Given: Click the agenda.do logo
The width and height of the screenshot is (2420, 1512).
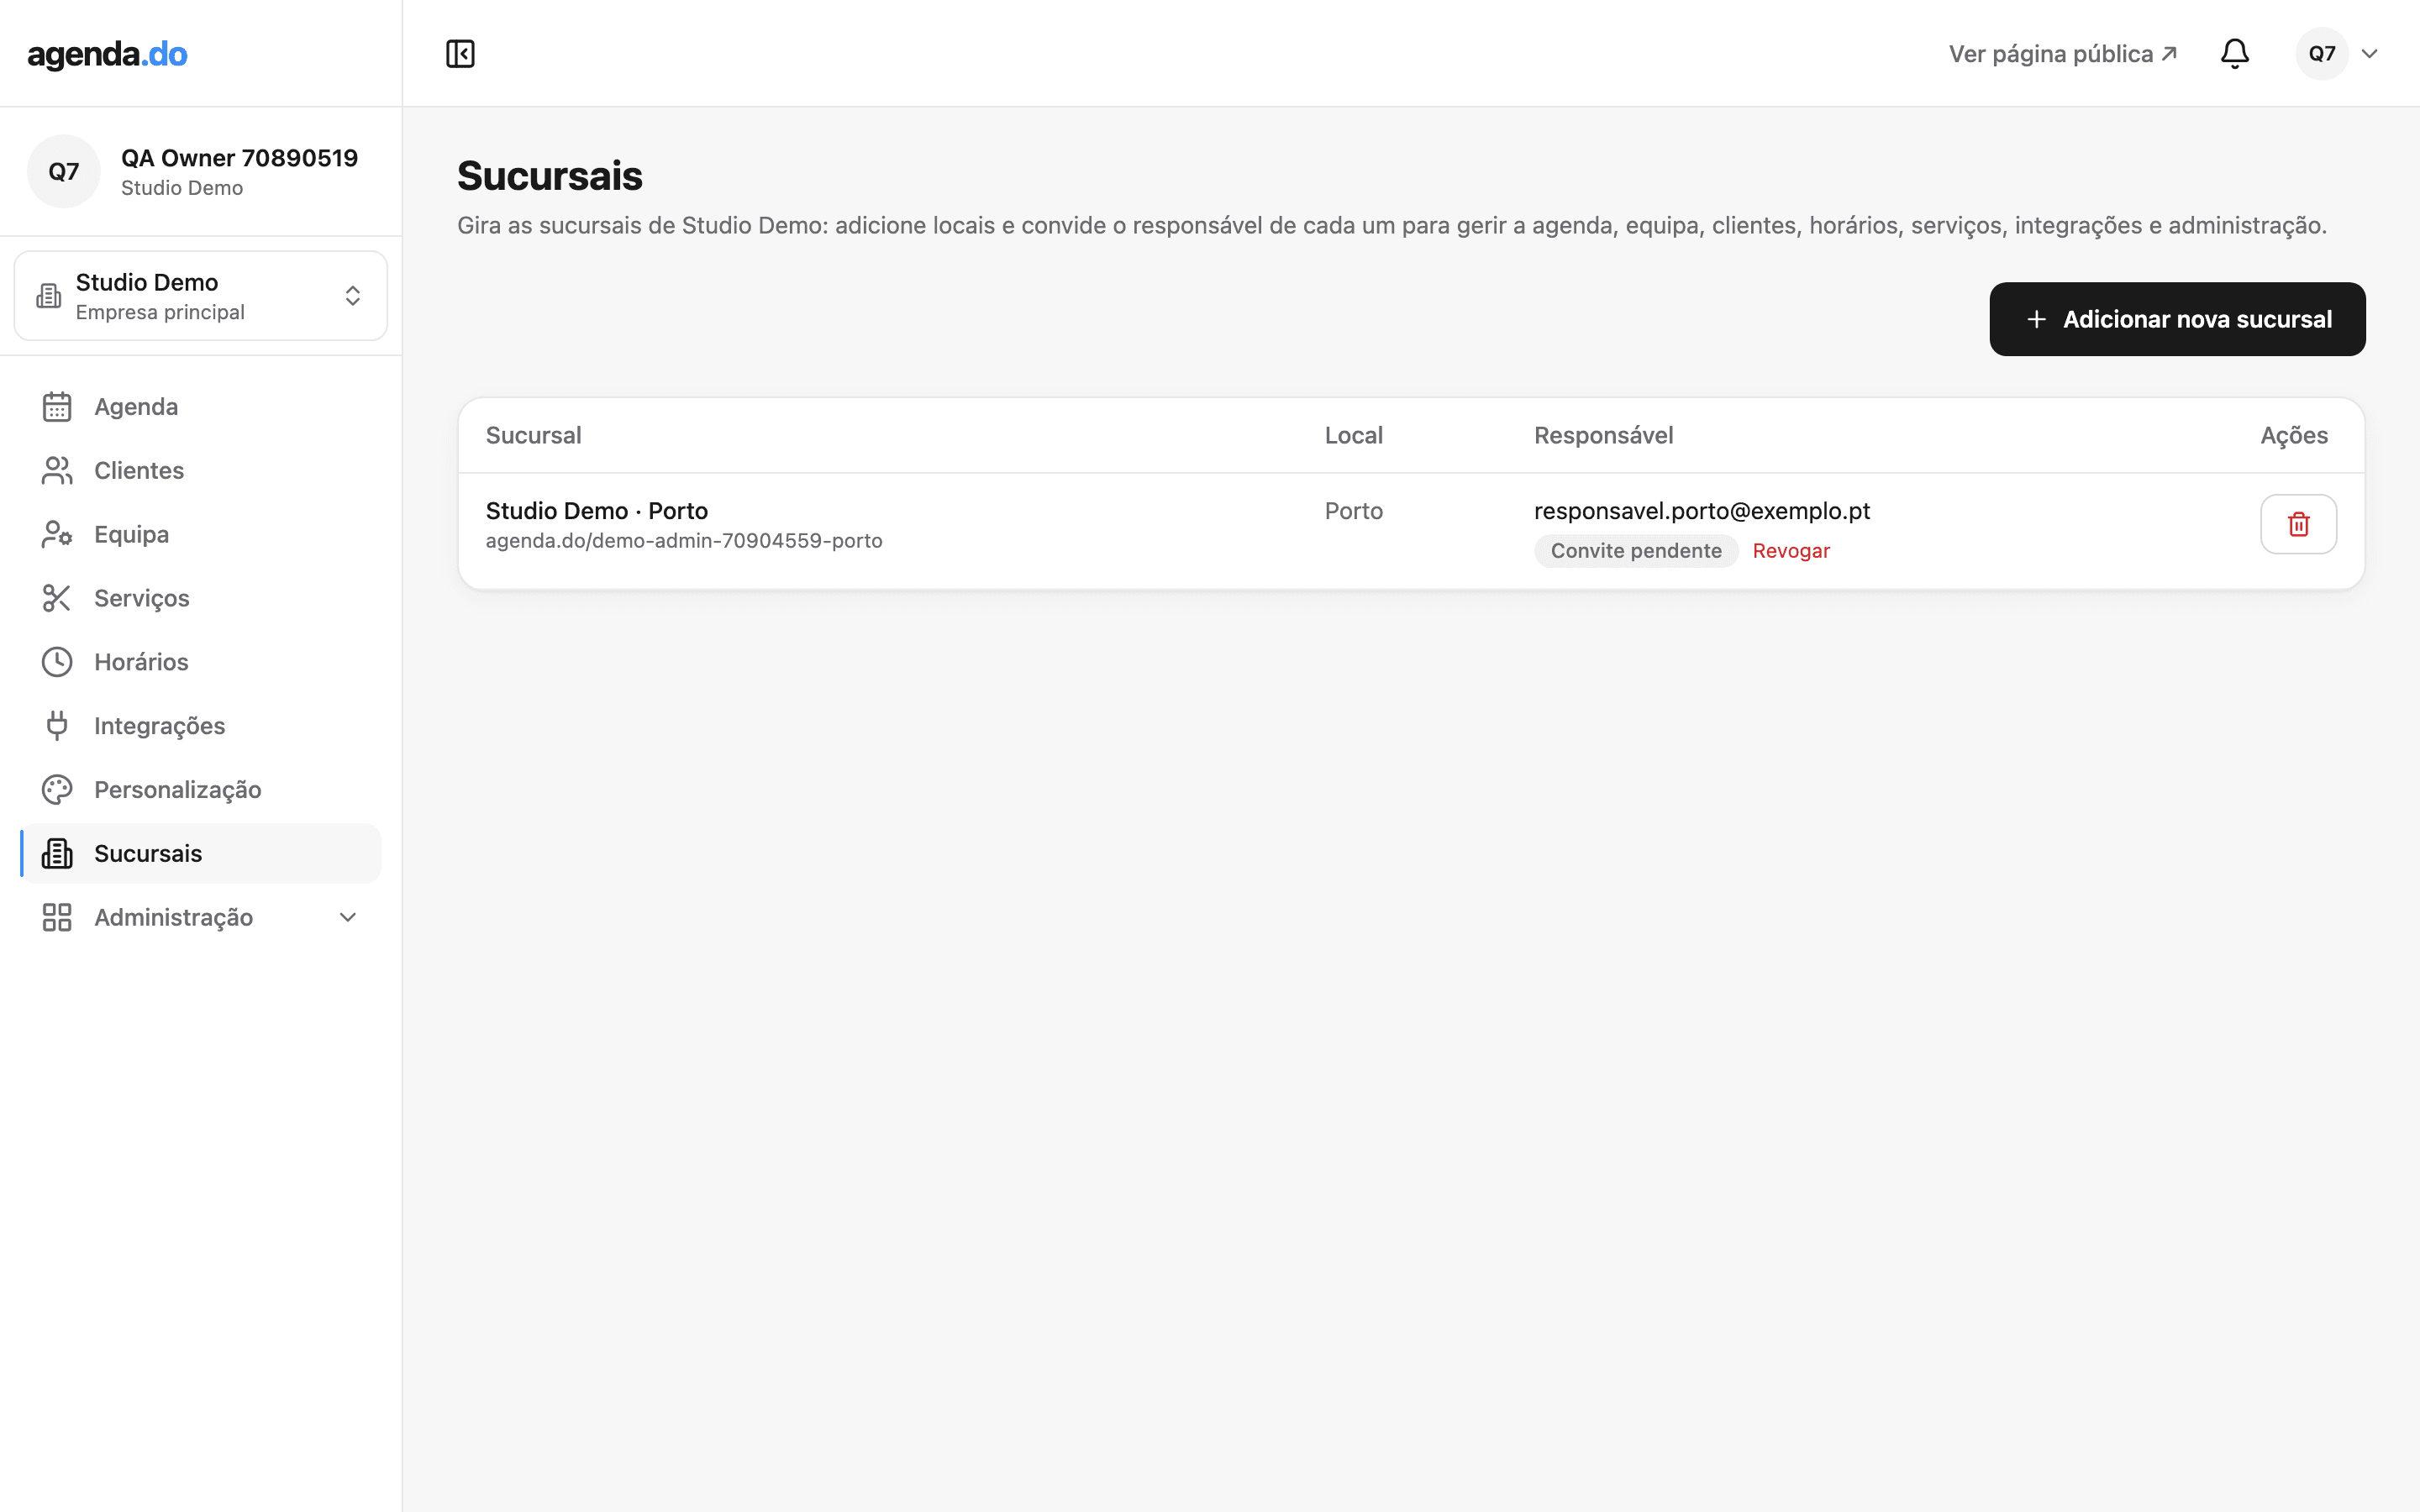Looking at the screenshot, I should point(108,54).
